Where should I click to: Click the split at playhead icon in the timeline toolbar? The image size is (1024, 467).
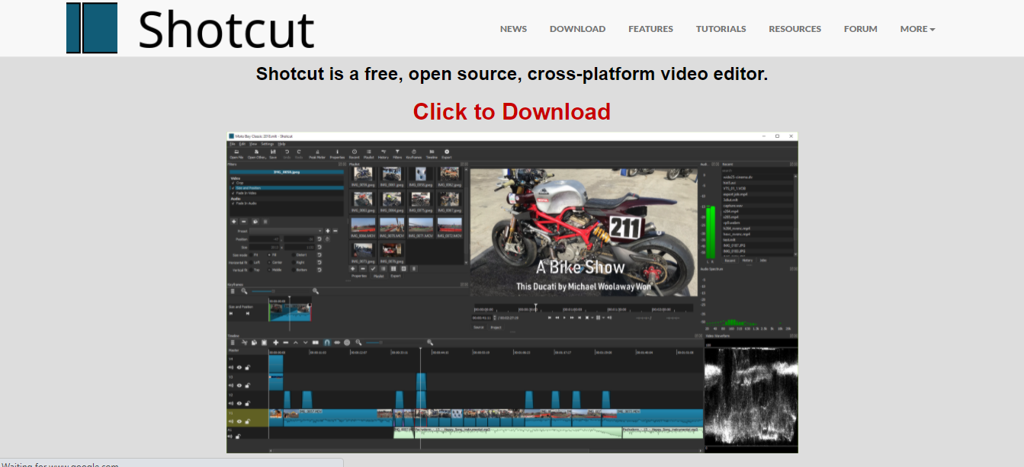click(x=316, y=342)
